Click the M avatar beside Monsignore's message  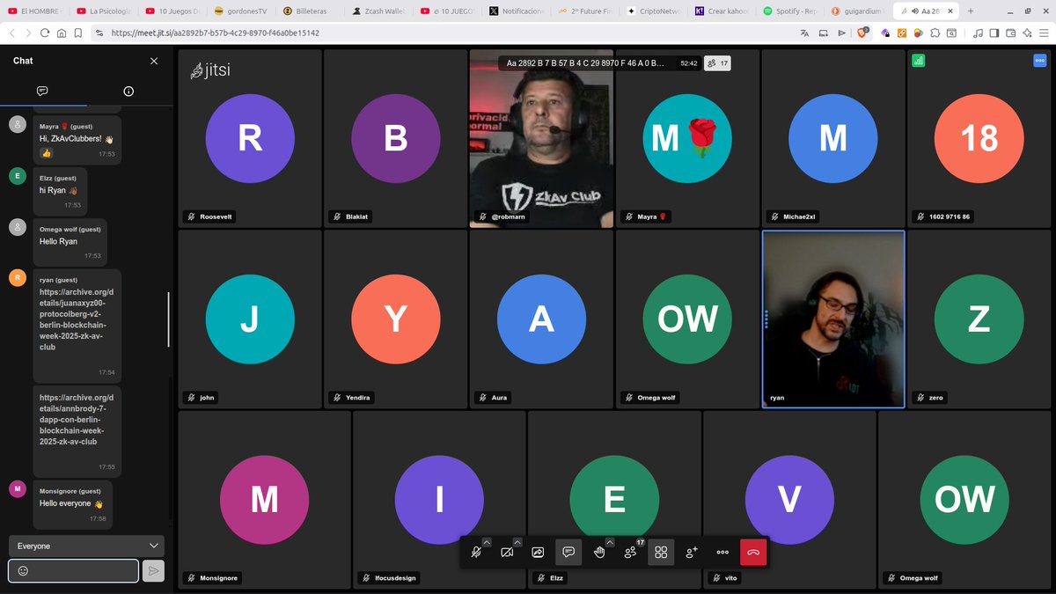(x=18, y=489)
